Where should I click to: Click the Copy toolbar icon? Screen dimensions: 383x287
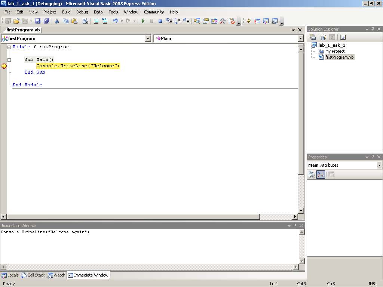(65, 21)
